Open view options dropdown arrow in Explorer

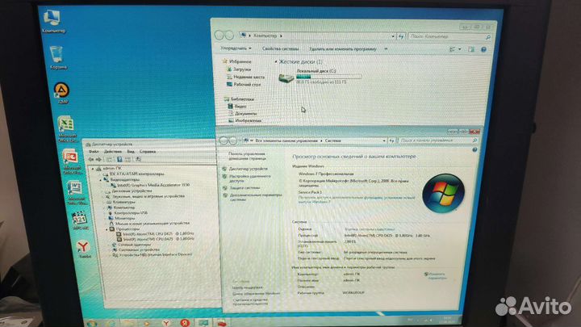pos(460,49)
